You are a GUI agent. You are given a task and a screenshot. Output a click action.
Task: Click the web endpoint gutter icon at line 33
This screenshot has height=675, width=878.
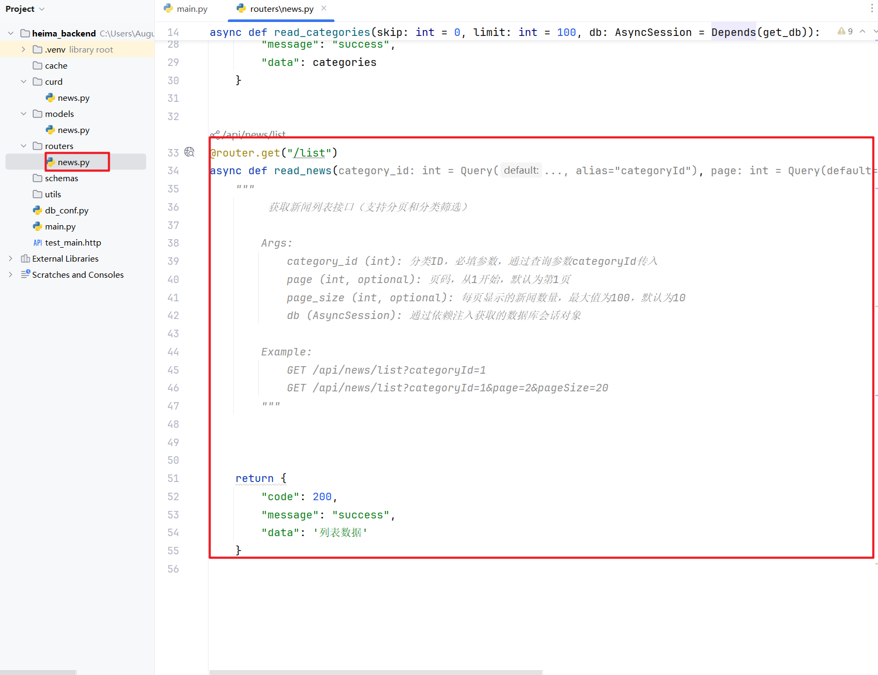click(189, 152)
